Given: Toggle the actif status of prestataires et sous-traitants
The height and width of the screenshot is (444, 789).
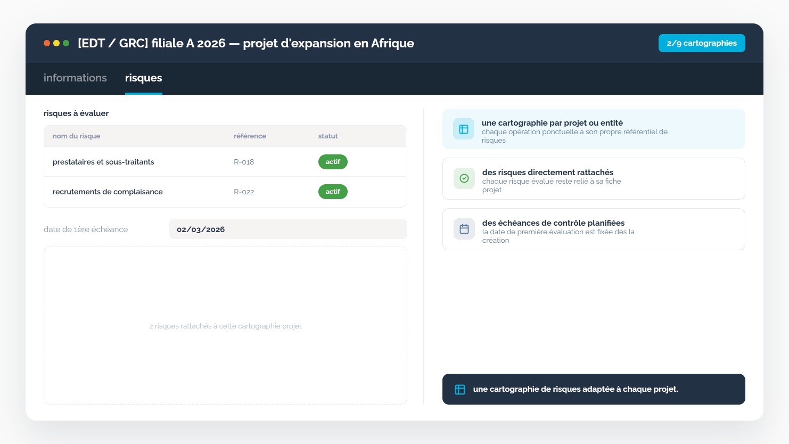Looking at the screenshot, I should [x=333, y=162].
